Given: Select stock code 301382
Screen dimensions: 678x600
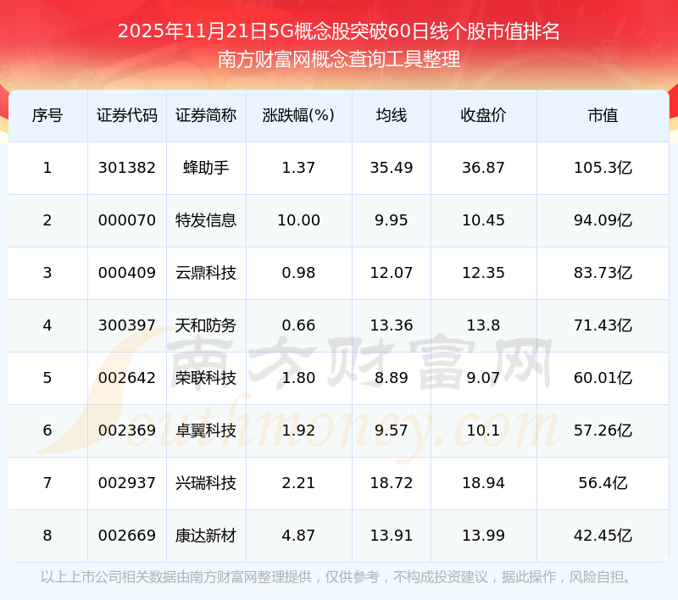Looking at the screenshot, I should [x=126, y=168].
